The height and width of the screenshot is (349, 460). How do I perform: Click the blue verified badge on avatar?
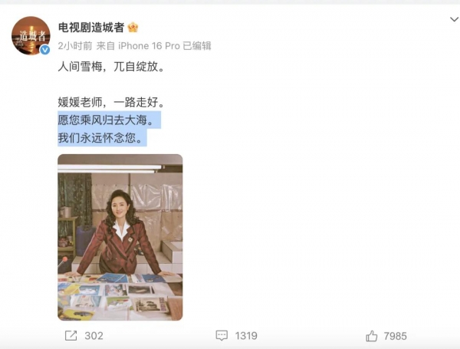[44, 50]
